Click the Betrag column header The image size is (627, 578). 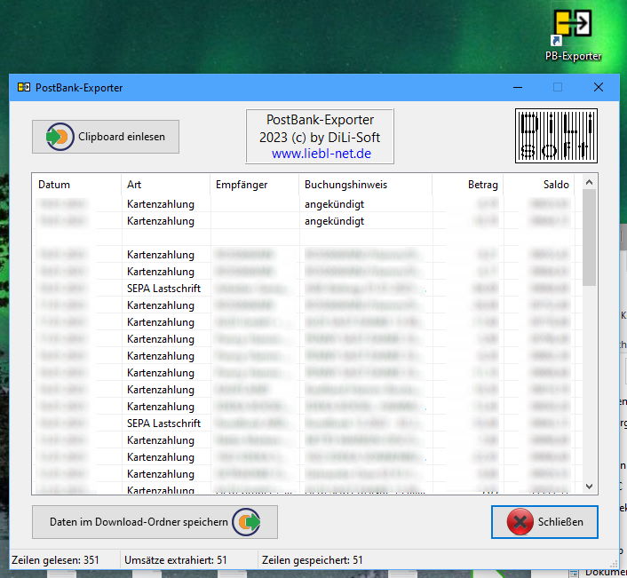[467, 185]
